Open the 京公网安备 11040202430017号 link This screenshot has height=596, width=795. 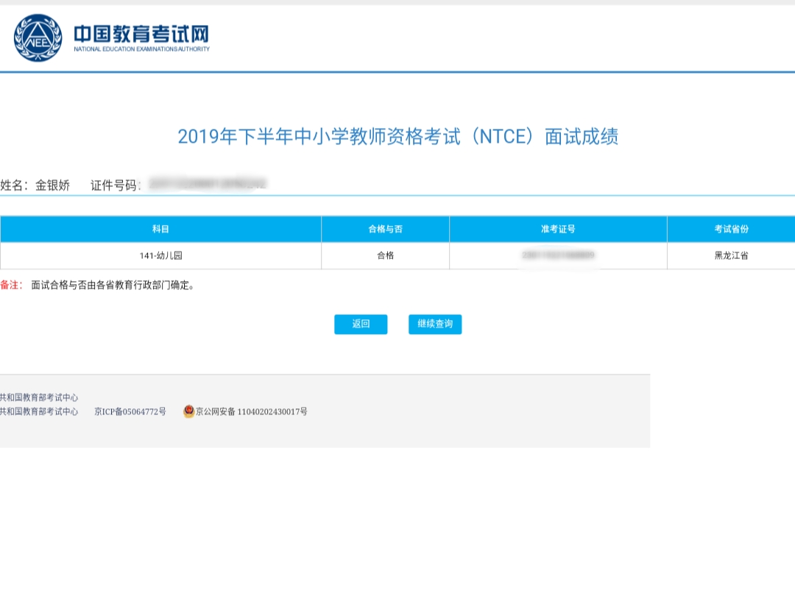point(251,412)
